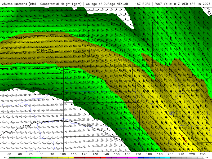212x159 pixels.
Task: Click the '18Z RDPS' model run label
Action: coord(143,4)
